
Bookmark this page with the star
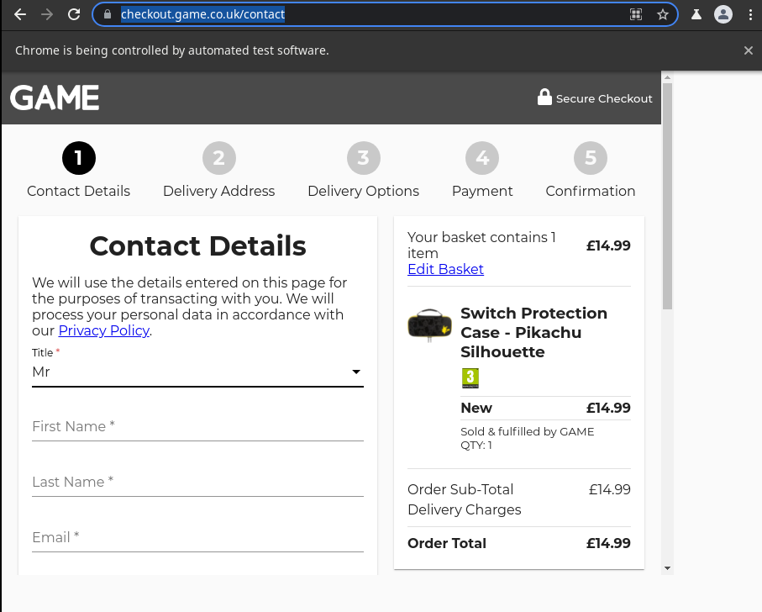coord(662,14)
